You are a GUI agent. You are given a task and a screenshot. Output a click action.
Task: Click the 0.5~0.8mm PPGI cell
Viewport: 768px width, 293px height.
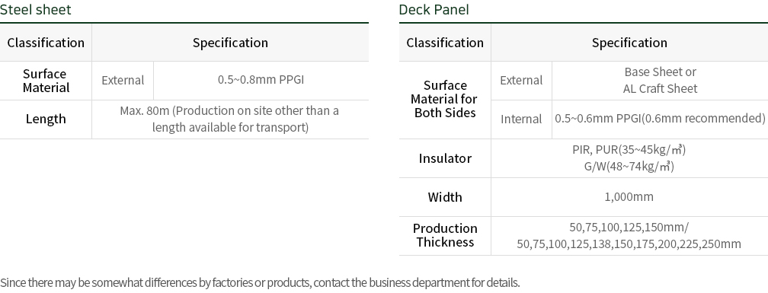pos(261,80)
